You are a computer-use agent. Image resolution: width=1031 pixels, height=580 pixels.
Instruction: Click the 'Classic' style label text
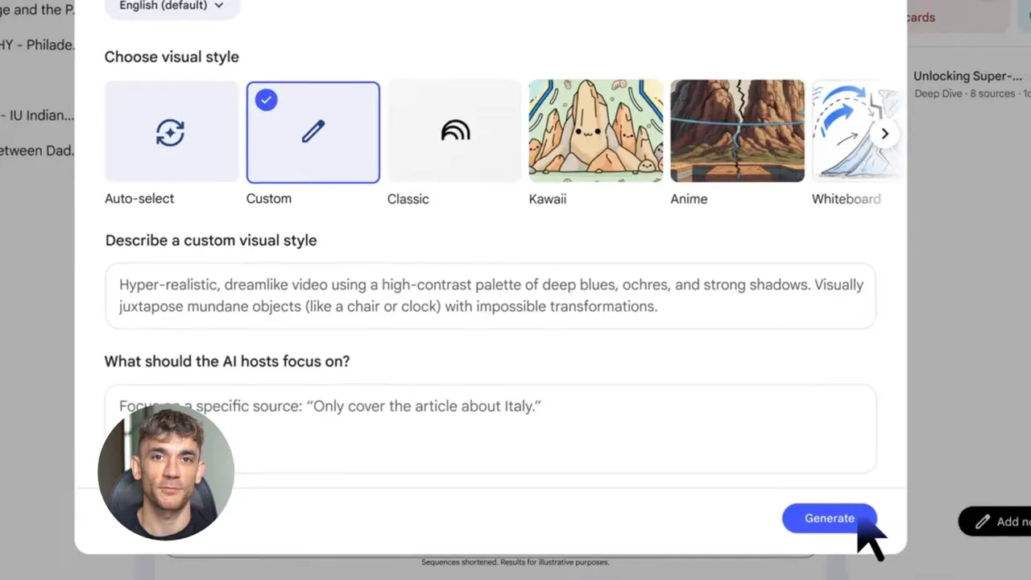408,199
